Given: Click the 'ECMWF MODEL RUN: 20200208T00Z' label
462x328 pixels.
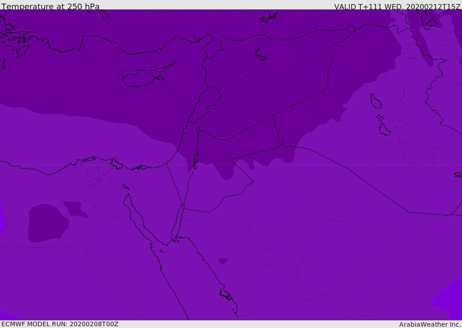Looking at the screenshot, I should pyautogui.click(x=60, y=324).
